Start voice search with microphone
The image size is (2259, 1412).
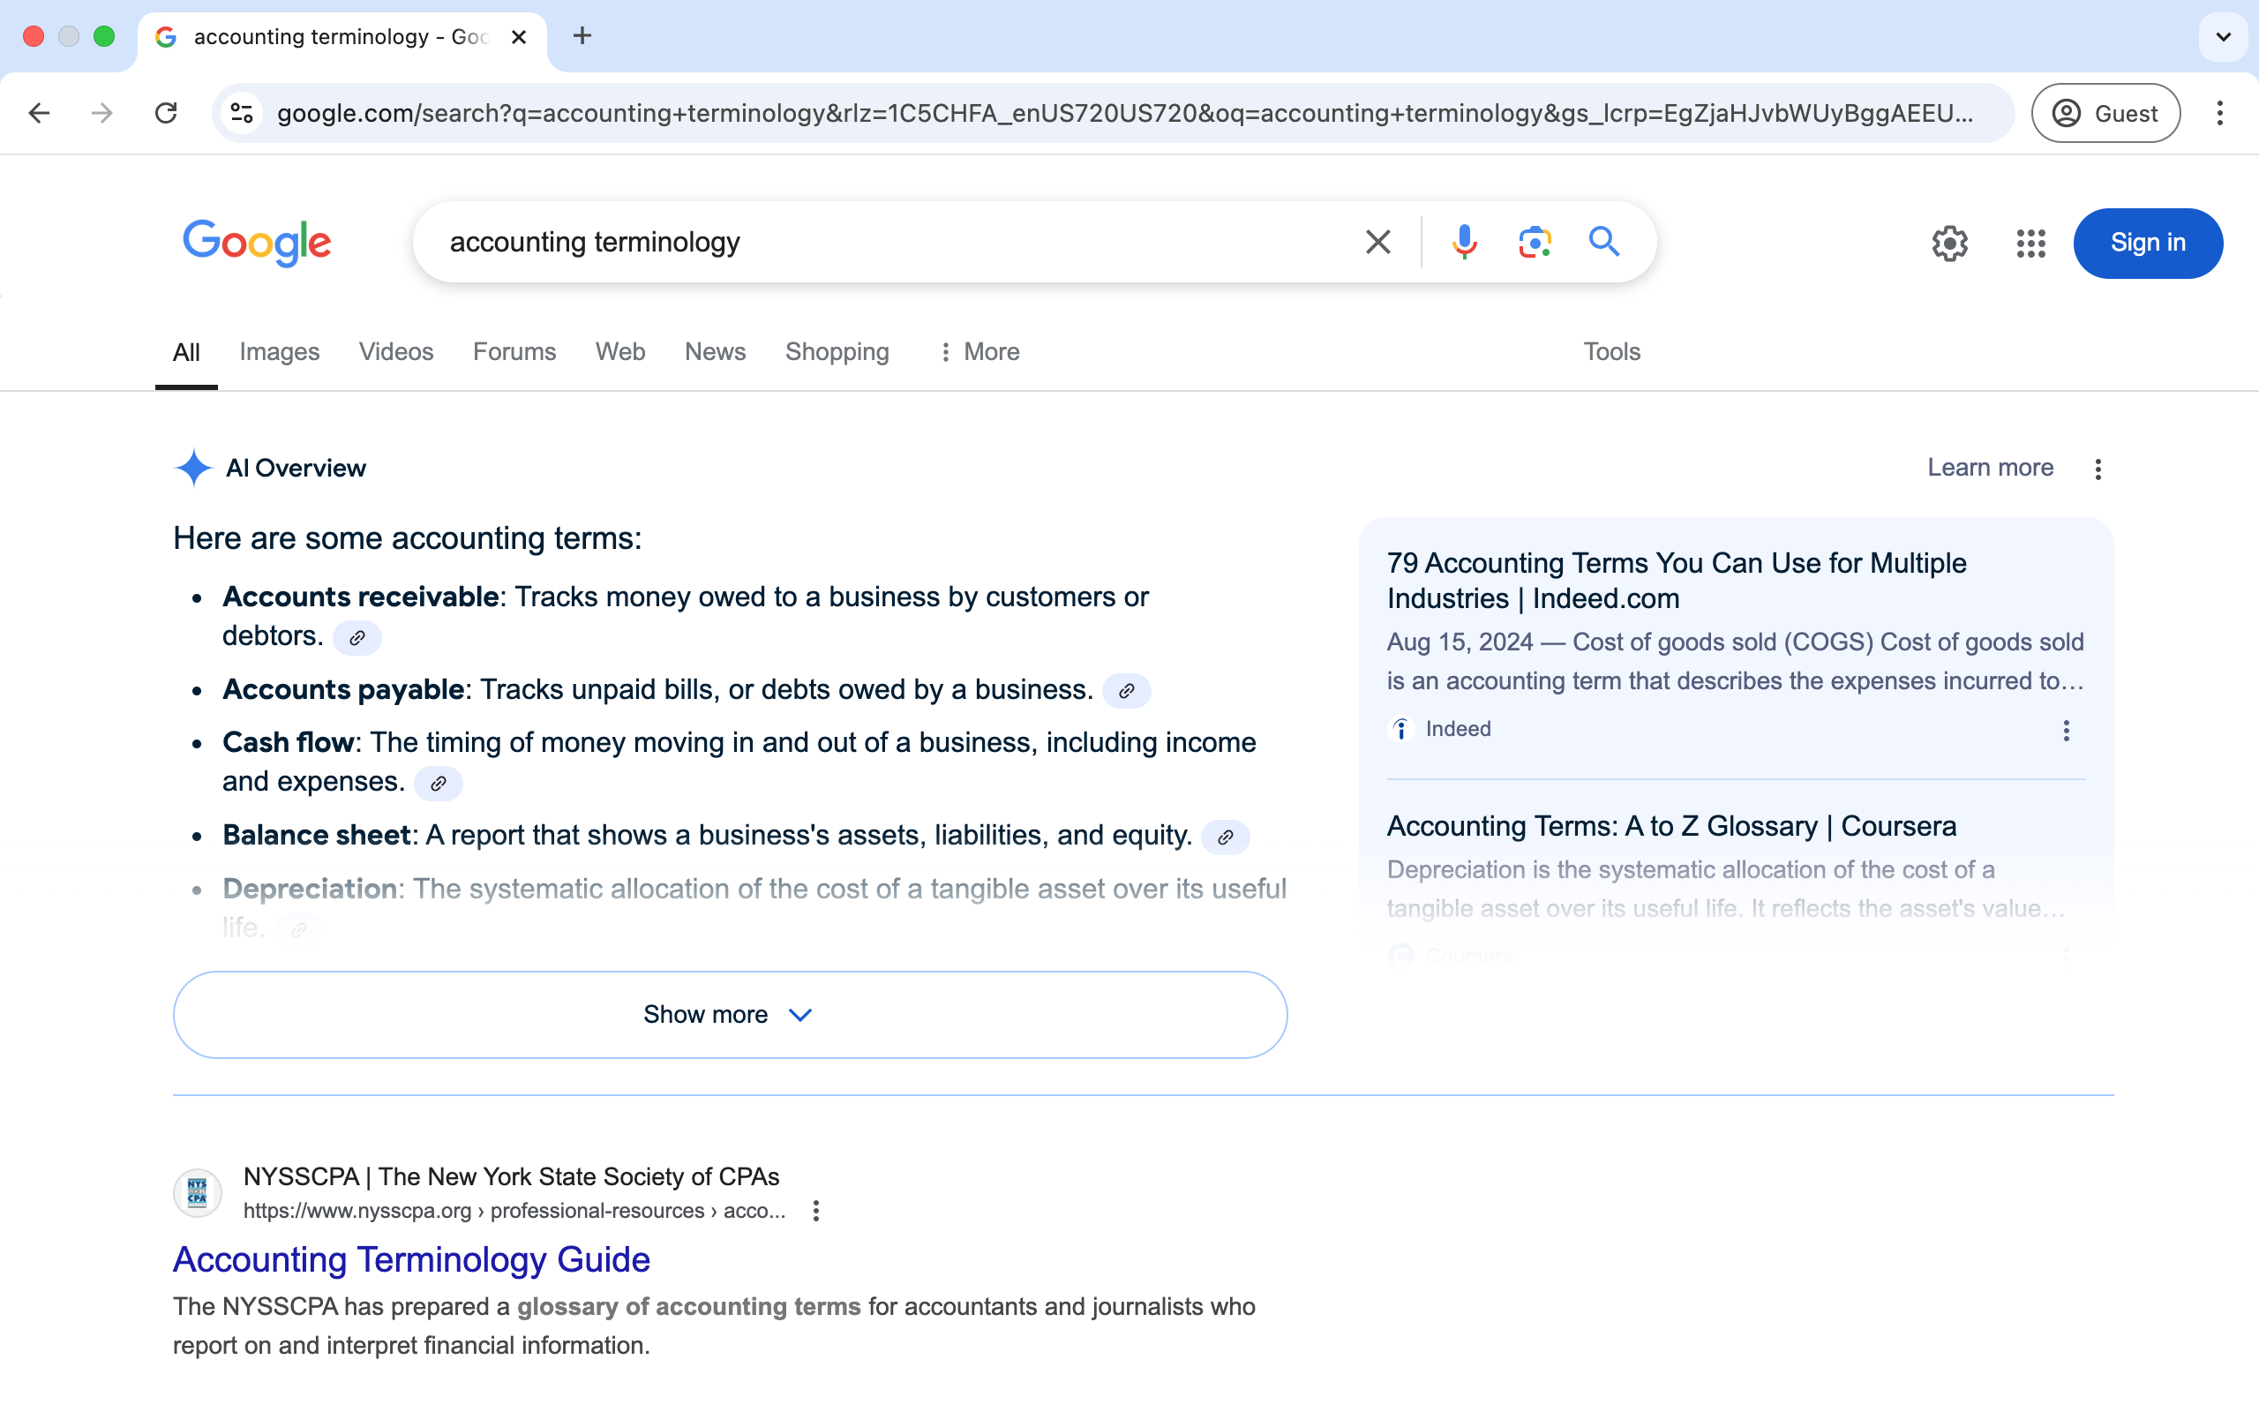click(x=1464, y=242)
